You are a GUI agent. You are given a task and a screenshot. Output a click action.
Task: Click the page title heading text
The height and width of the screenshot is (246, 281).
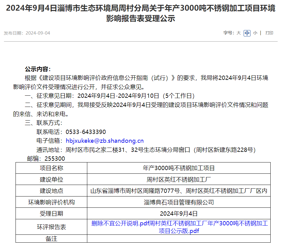[x=140, y=13]
